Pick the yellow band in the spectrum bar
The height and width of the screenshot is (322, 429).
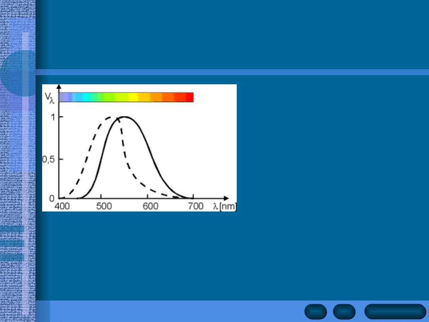[133, 97]
